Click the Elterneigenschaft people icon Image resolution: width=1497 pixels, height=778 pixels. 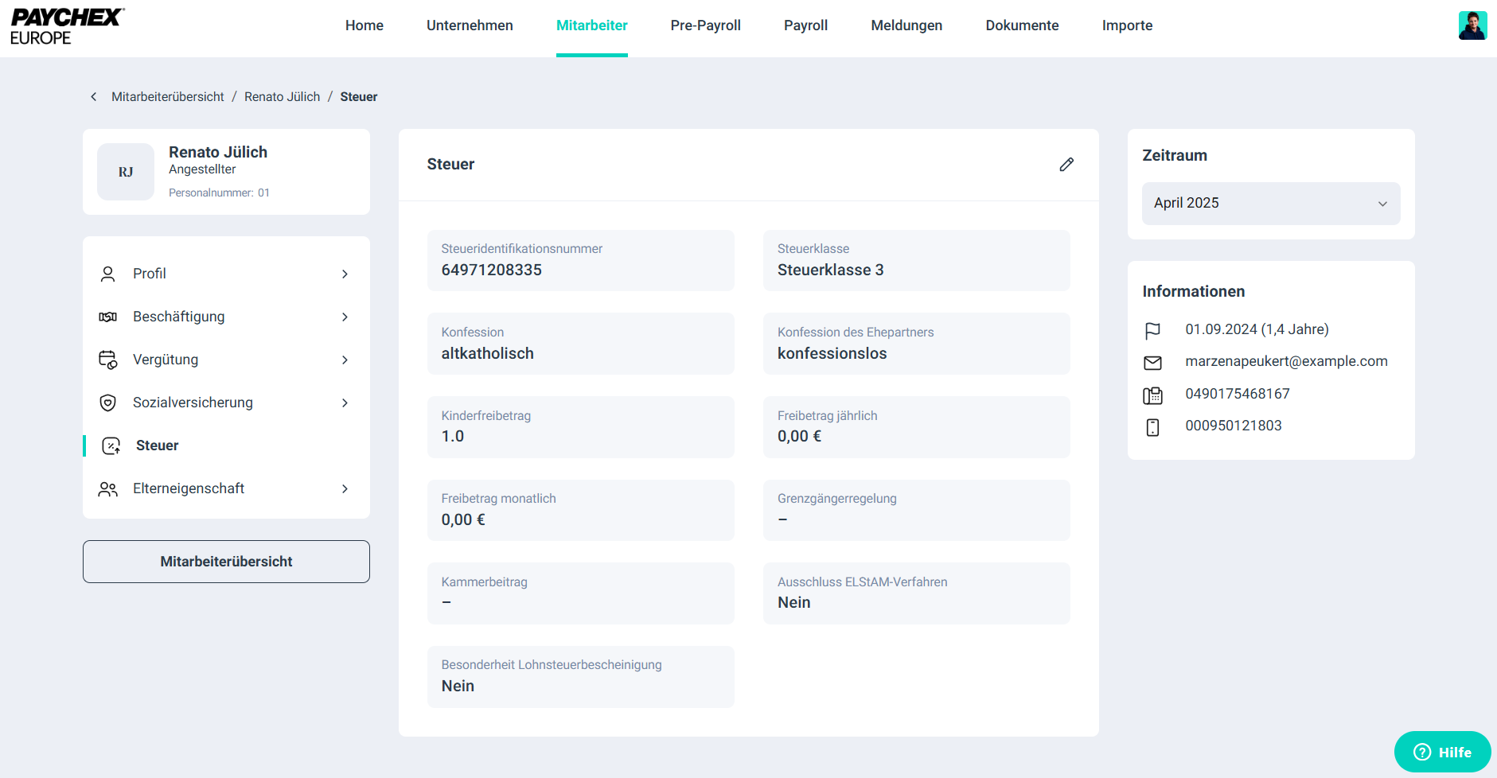tap(108, 489)
